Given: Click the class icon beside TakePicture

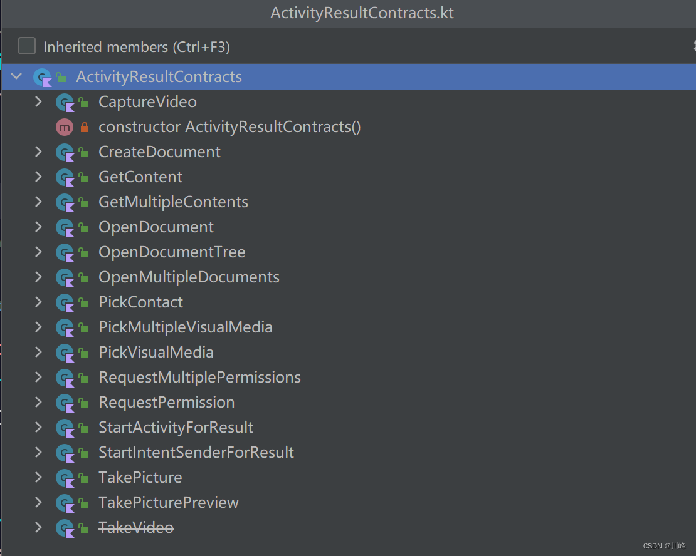Looking at the screenshot, I should click(66, 477).
